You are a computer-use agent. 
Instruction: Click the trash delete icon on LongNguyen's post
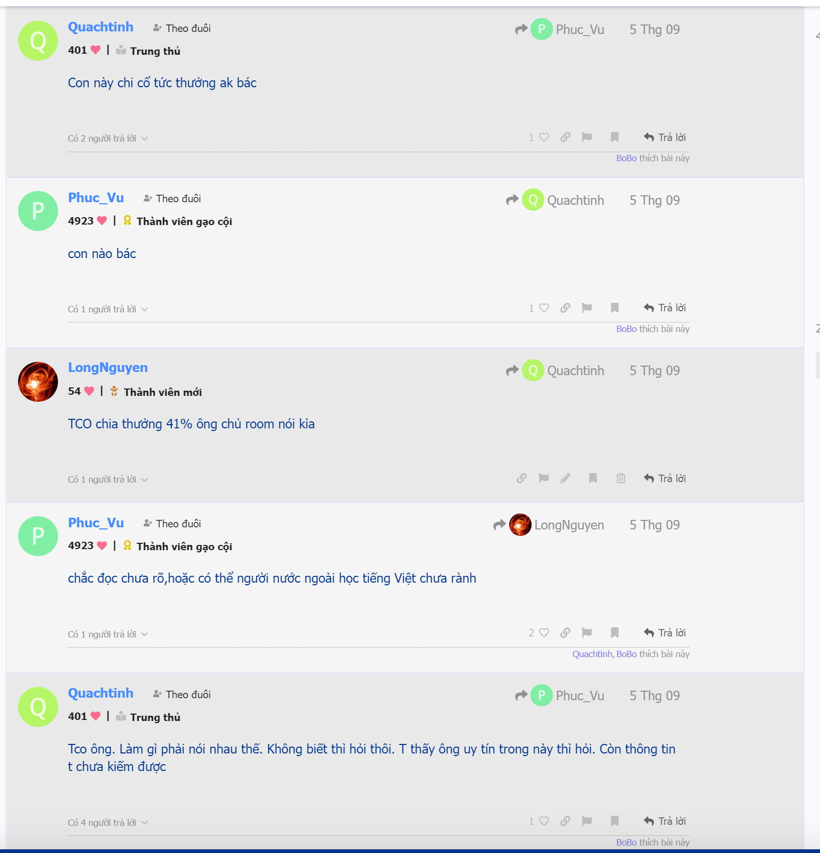[620, 478]
